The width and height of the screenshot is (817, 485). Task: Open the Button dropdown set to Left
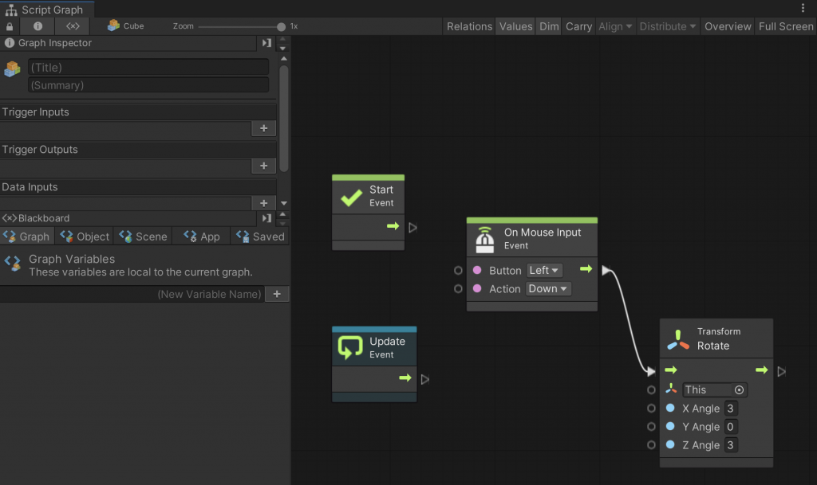click(x=544, y=270)
